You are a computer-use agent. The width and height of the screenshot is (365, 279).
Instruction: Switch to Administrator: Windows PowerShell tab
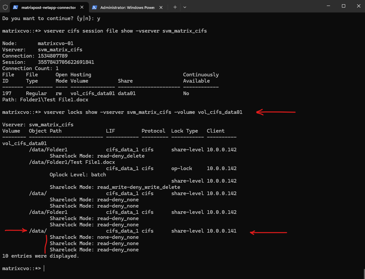[x=127, y=7]
